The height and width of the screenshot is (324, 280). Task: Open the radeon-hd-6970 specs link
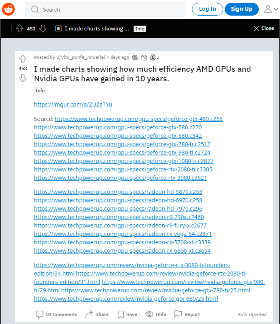click(x=118, y=200)
